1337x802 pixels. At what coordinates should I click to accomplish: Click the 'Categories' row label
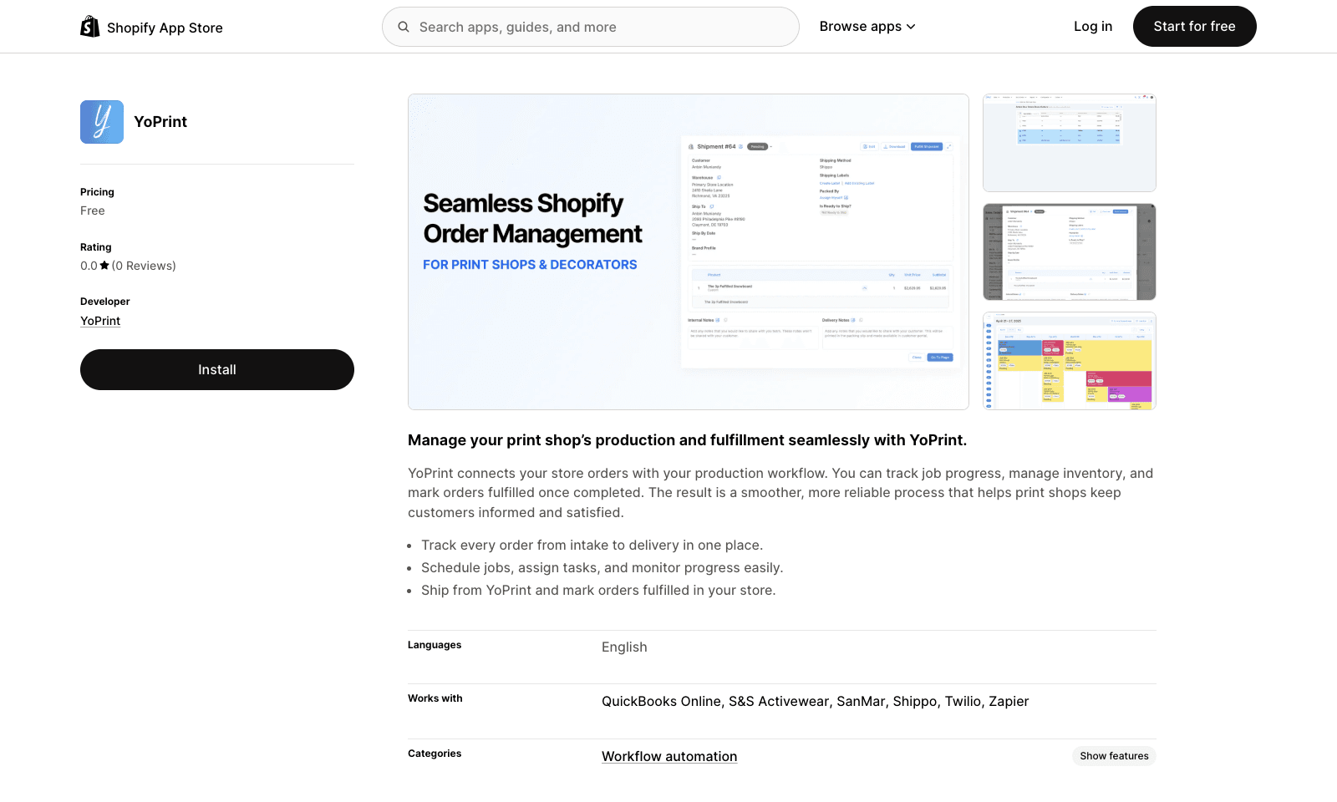tap(435, 754)
